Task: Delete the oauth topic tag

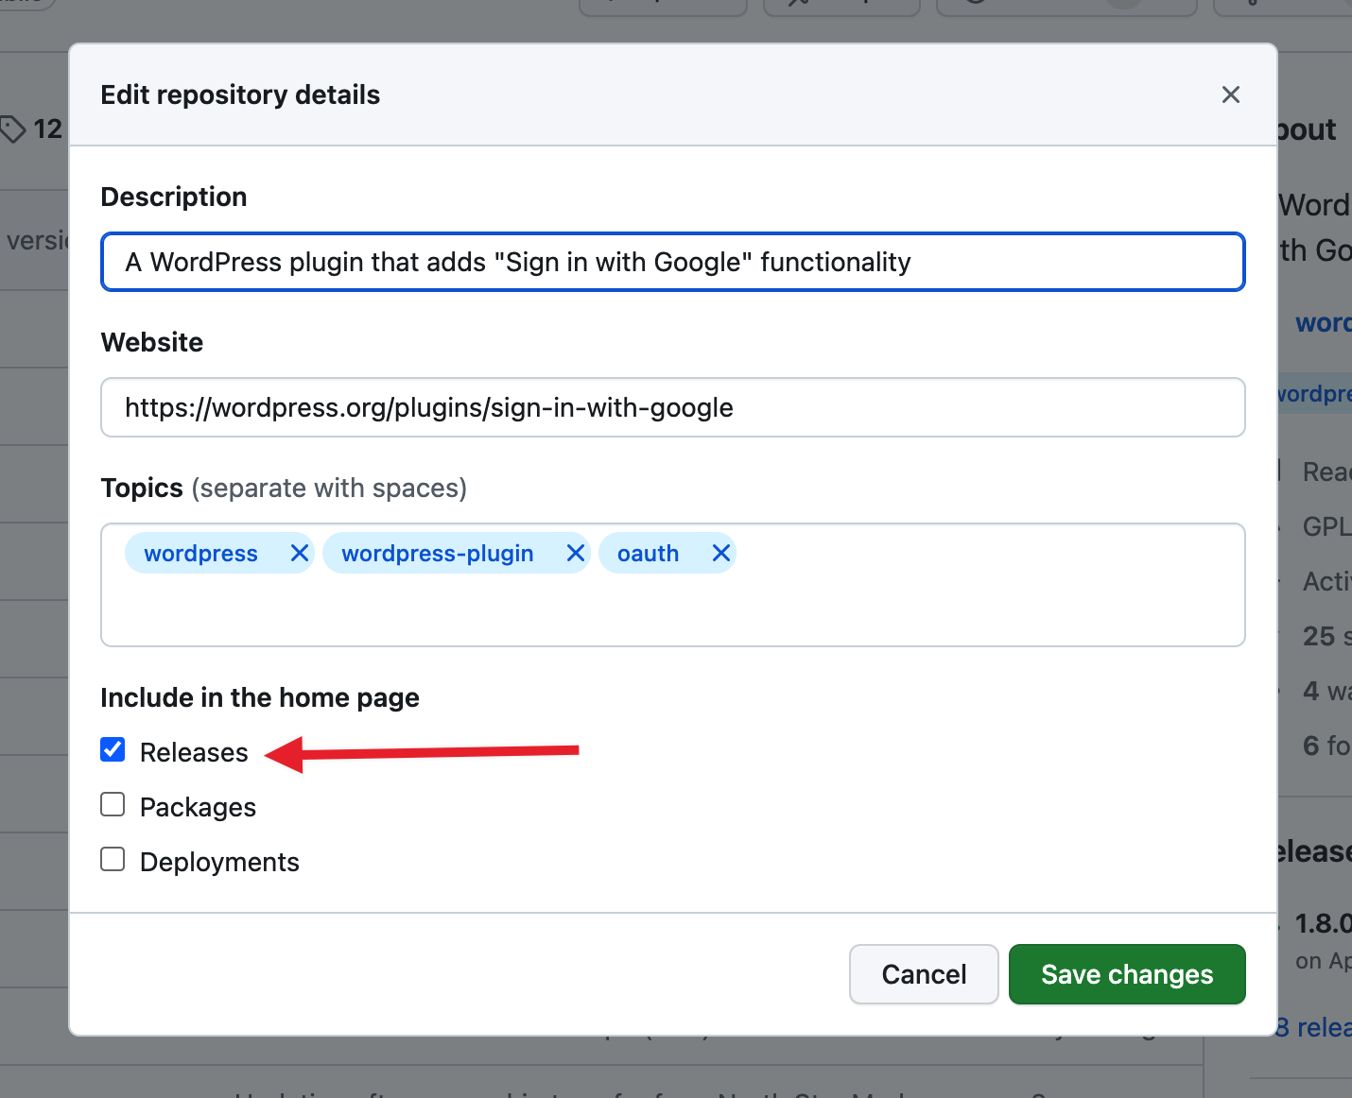Action: coord(720,553)
